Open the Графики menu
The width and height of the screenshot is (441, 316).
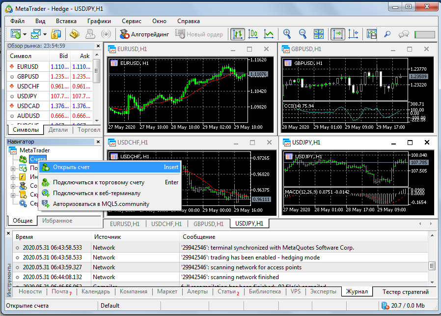coord(99,21)
